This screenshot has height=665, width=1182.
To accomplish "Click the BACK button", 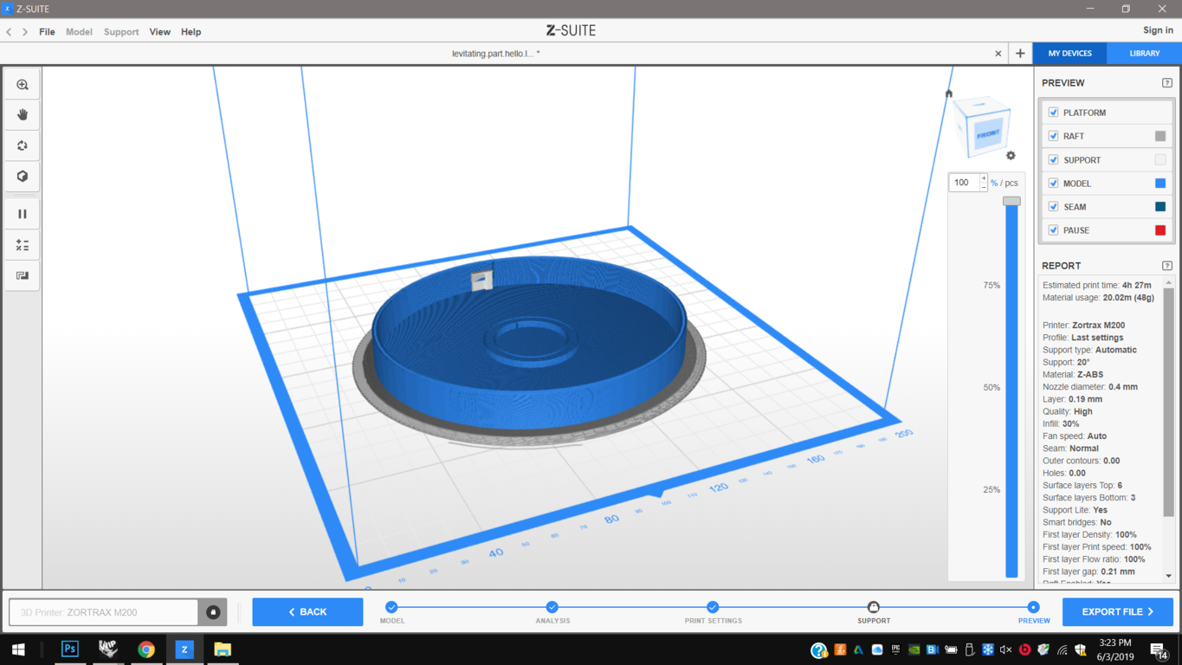I will [x=307, y=612].
